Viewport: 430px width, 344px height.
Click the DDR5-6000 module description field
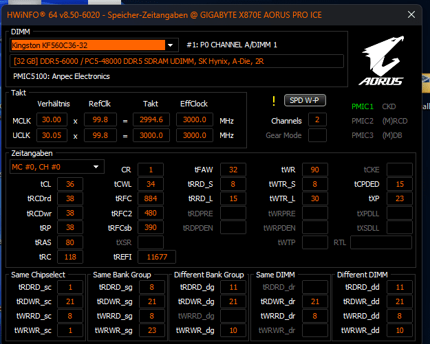point(177,61)
